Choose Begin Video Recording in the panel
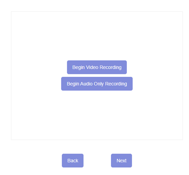The width and height of the screenshot is (189, 175). pyautogui.click(x=97, y=67)
